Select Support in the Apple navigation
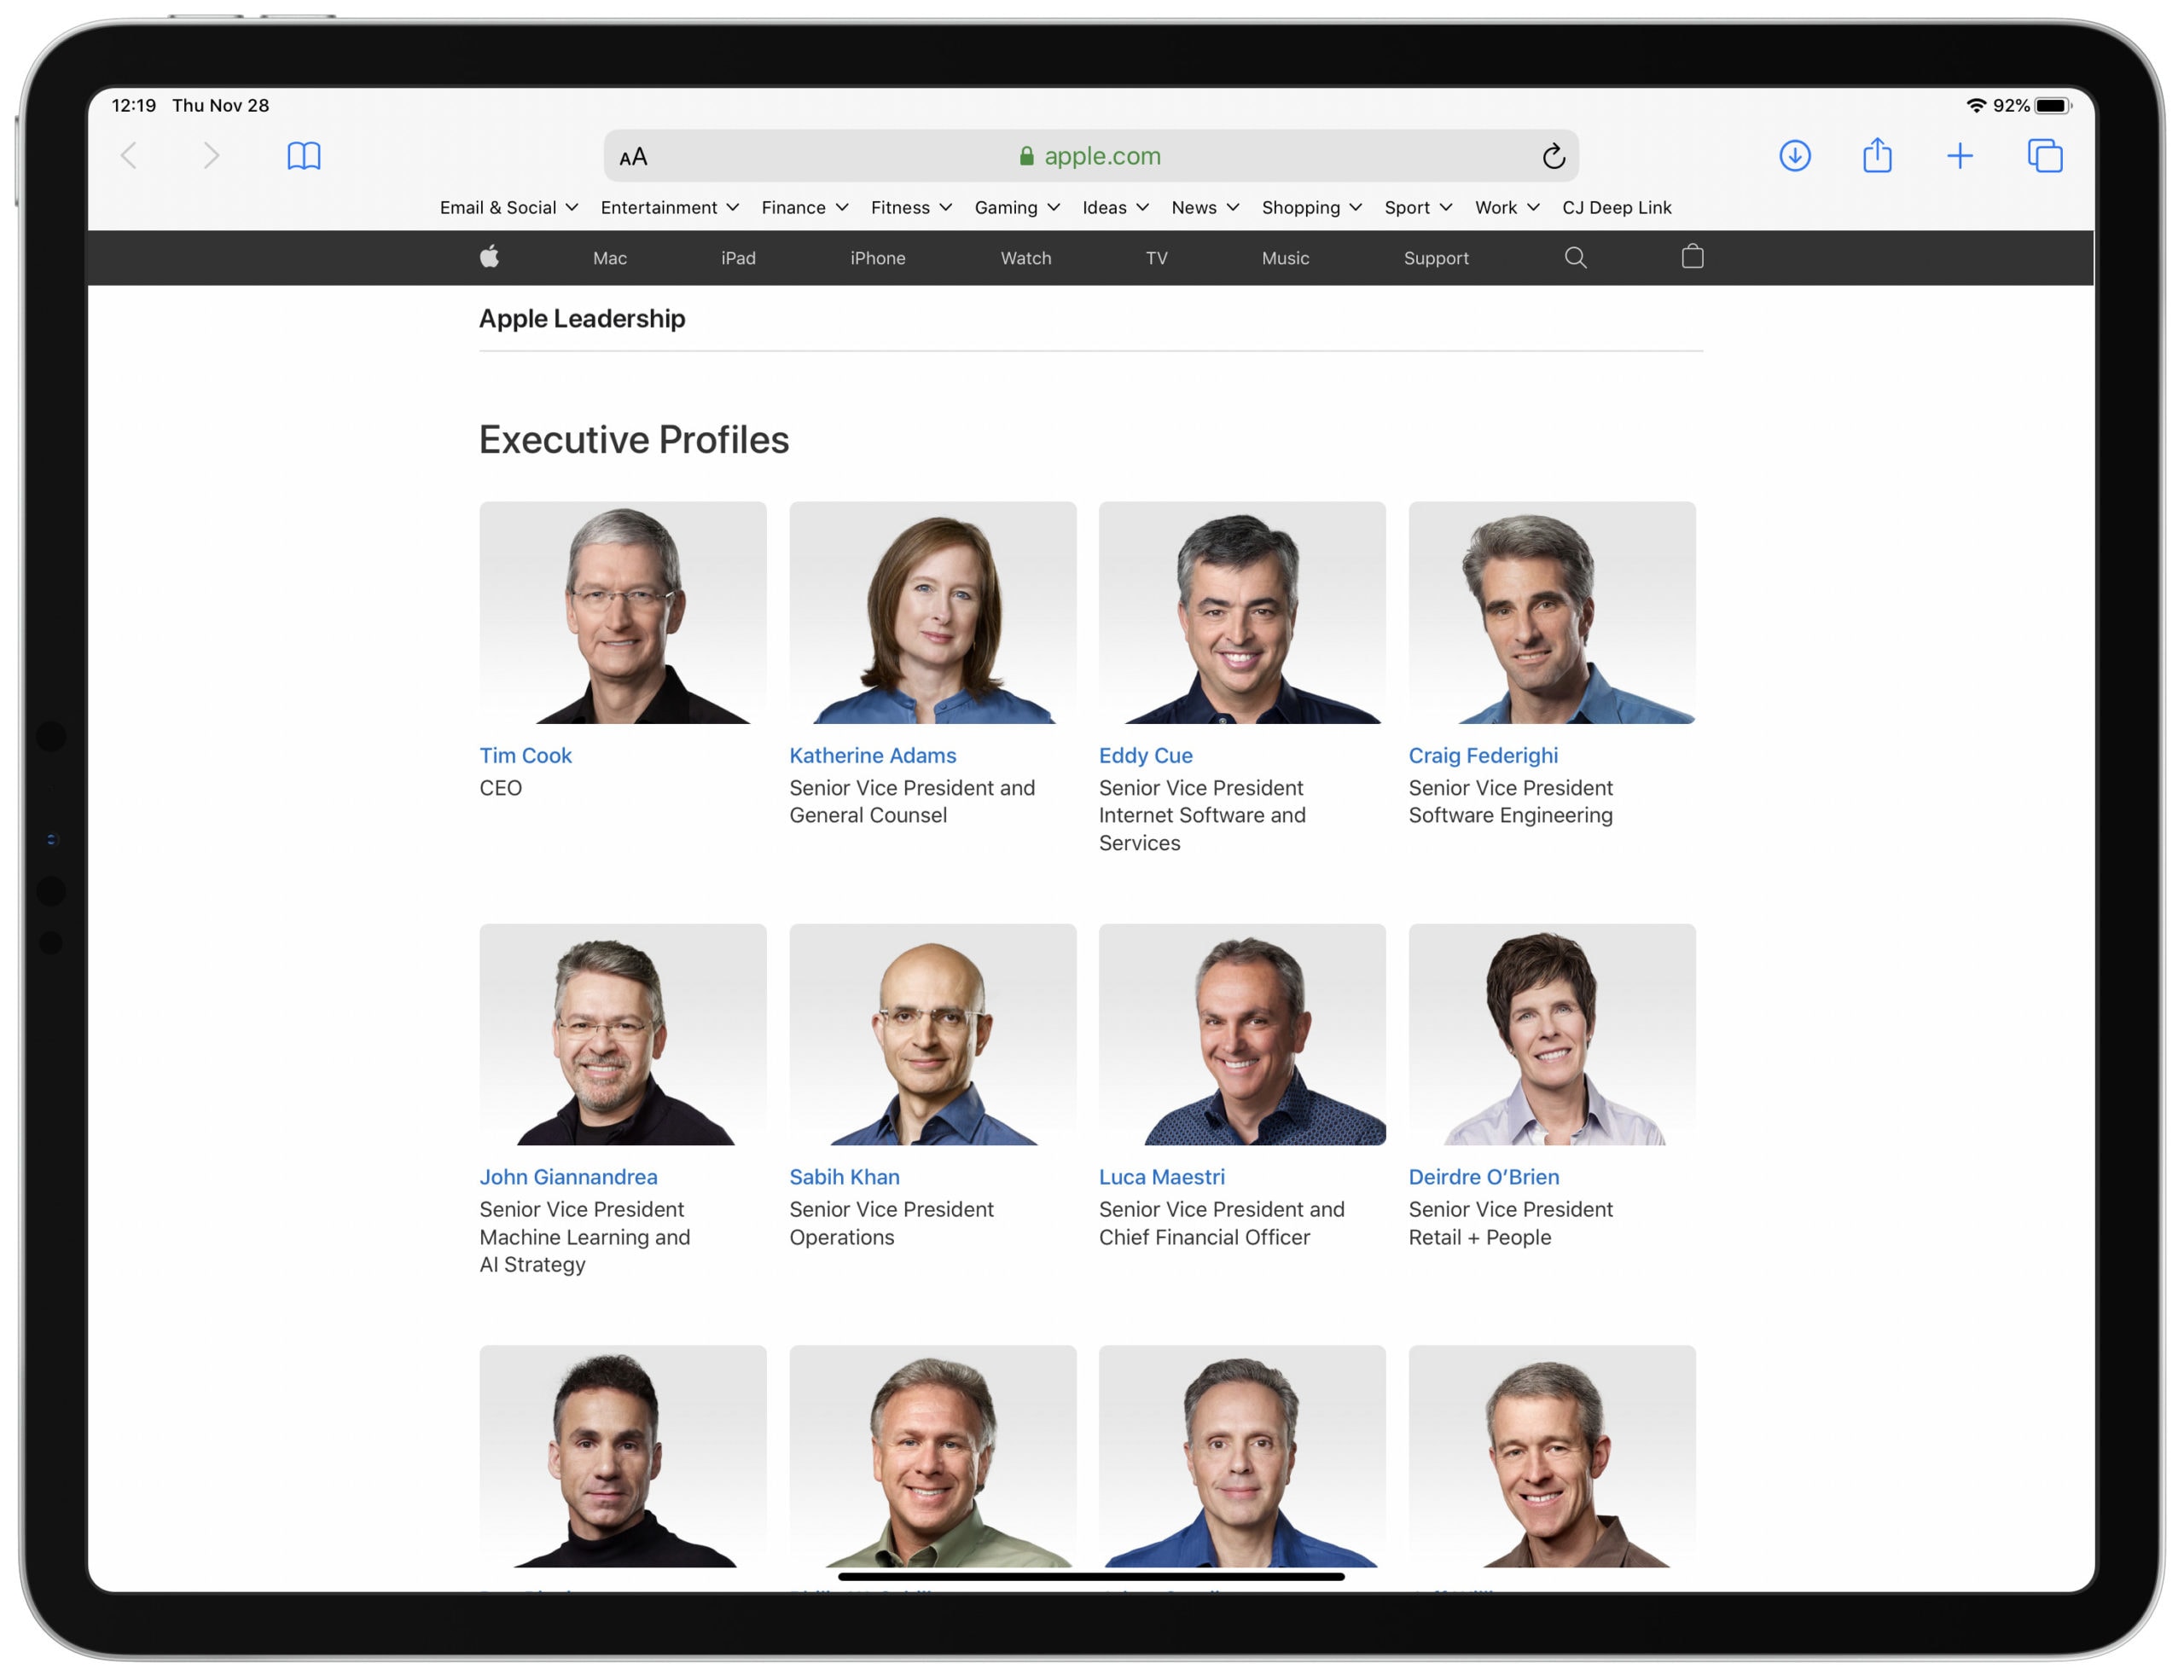The height and width of the screenshot is (1680, 2184). click(x=1436, y=258)
